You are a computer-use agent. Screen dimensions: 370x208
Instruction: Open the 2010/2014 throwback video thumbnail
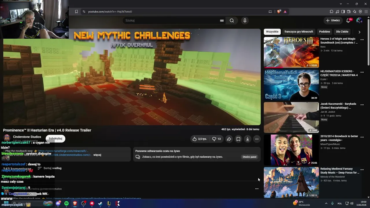coord(291,150)
